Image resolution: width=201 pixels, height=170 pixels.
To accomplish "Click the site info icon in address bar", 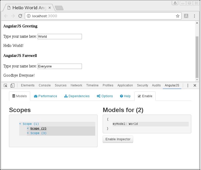I will (29, 16).
